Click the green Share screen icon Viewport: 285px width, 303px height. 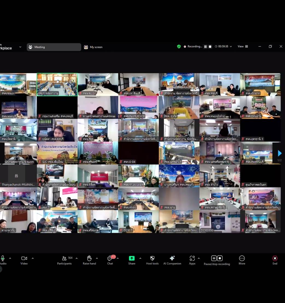(x=132, y=258)
